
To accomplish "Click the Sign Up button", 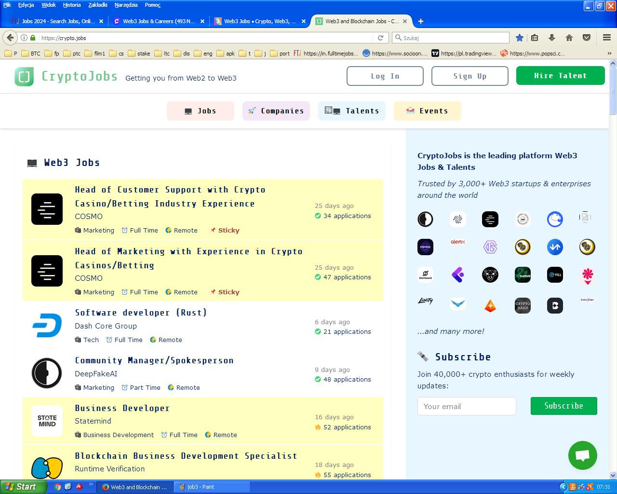I will point(469,76).
